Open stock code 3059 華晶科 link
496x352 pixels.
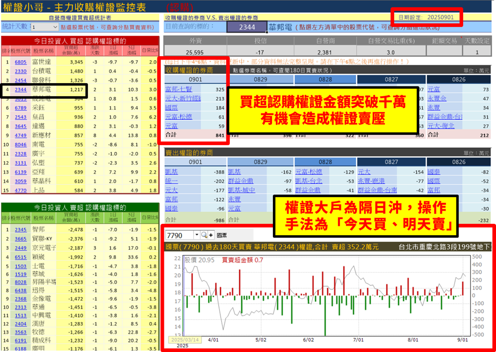pos(21,181)
